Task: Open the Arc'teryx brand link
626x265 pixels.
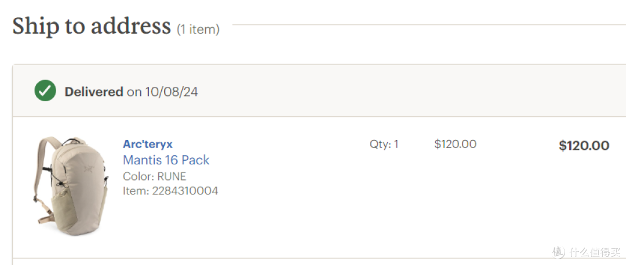Action: click(148, 144)
